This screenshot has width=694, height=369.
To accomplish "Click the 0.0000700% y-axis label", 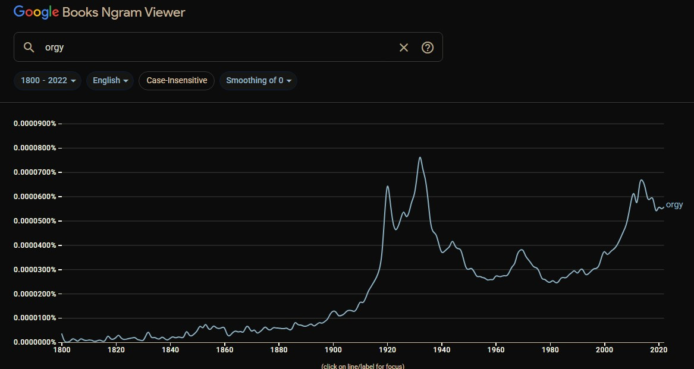I will [35, 172].
